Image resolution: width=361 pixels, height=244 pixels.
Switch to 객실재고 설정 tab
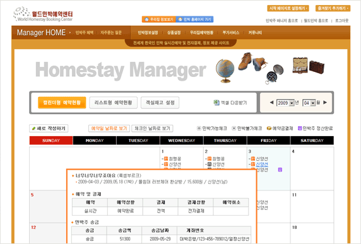[x=160, y=103]
